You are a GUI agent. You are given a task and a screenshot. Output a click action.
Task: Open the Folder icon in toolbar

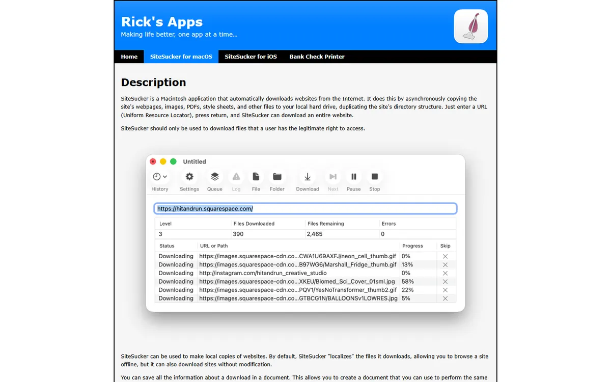coord(277,177)
